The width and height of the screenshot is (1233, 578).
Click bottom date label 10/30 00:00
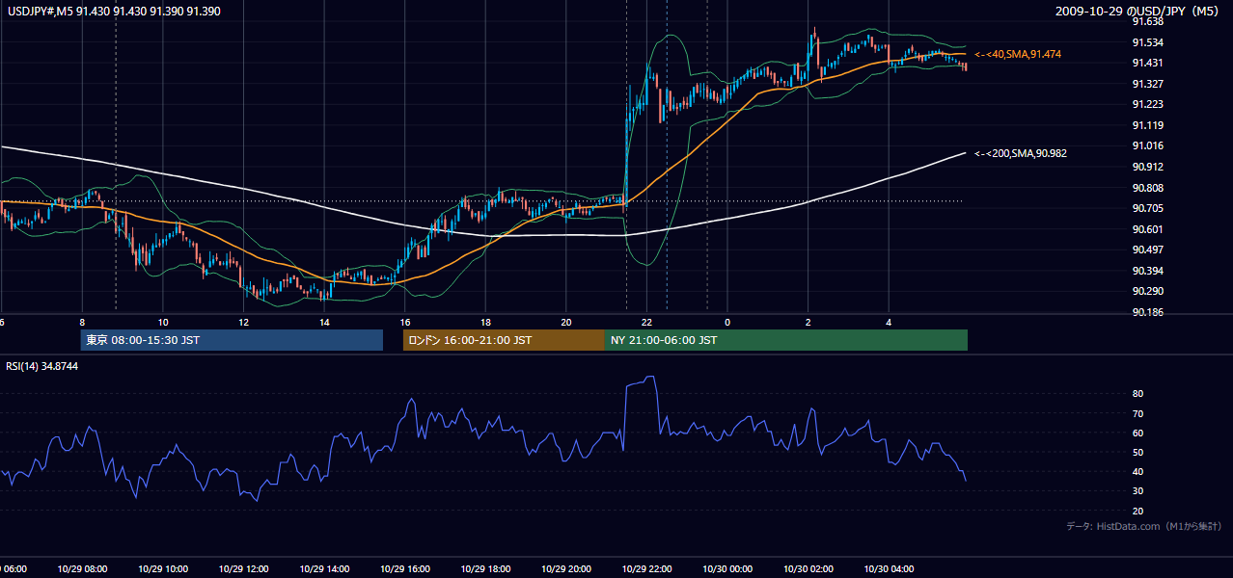pos(727,569)
